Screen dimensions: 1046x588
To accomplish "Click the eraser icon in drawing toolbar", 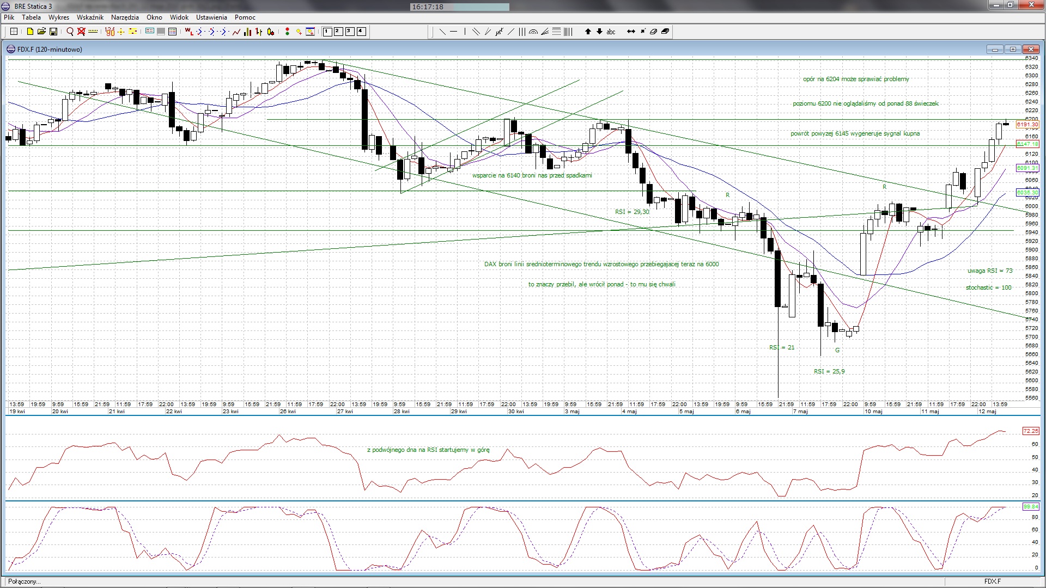I will point(653,32).
